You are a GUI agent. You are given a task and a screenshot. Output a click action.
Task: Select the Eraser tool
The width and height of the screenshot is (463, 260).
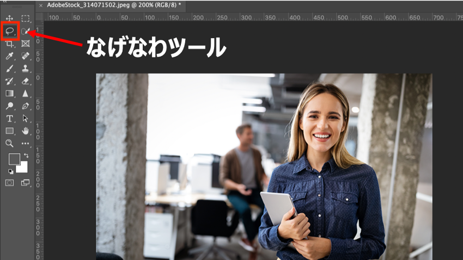point(26,81)
